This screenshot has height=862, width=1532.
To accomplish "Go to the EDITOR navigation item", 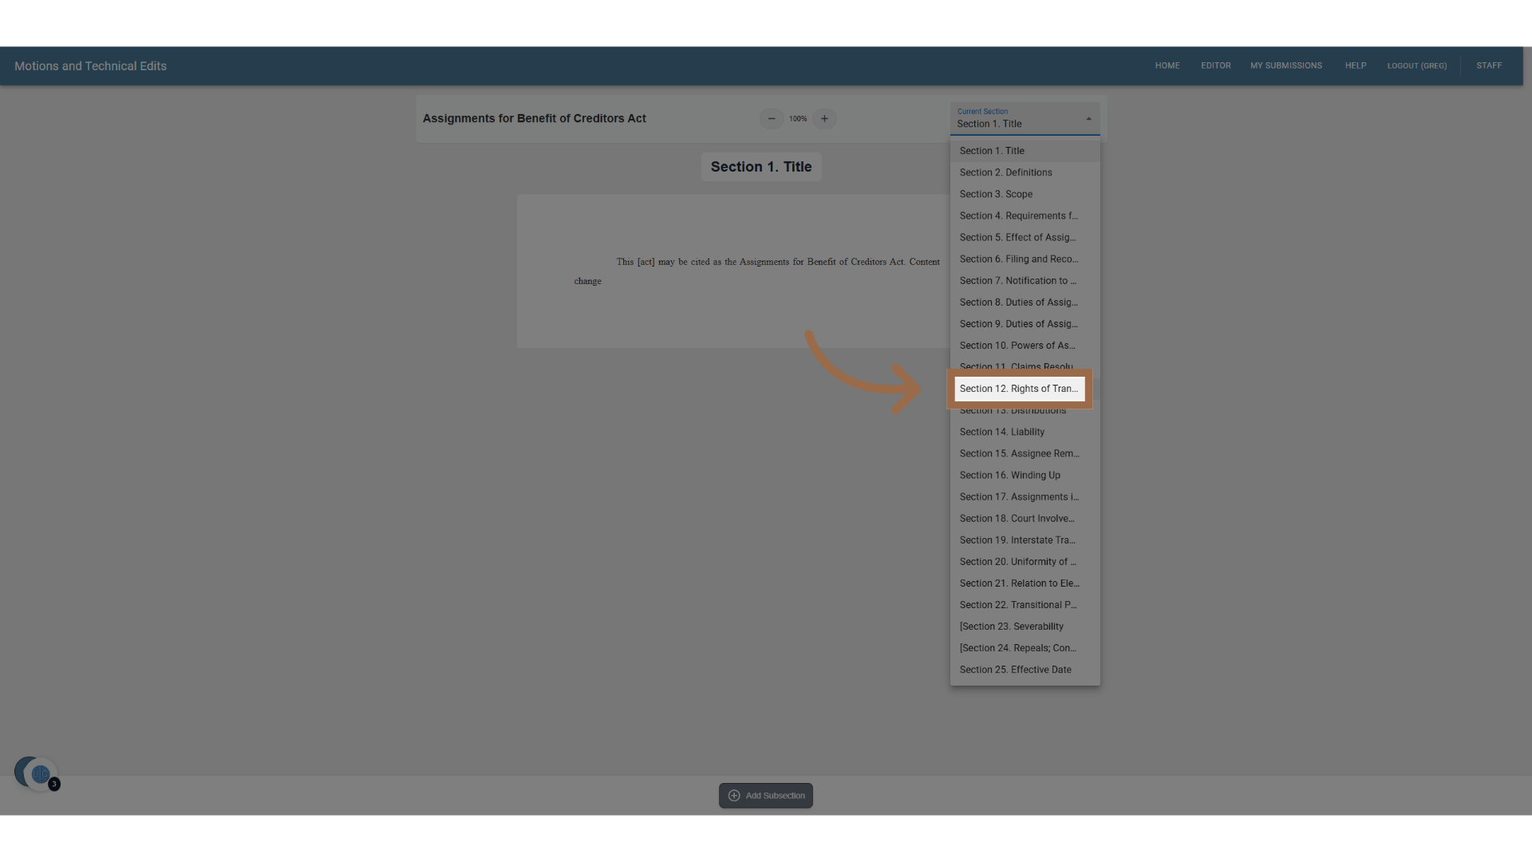I will click(x=1215, y=65).
